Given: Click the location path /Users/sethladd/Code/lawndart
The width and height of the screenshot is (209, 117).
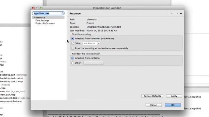Looking at the screenshot, I should (x=104, y=27).
